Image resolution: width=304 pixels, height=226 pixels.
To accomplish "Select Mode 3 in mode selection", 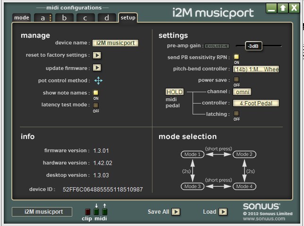I will (x=193, y=187).
